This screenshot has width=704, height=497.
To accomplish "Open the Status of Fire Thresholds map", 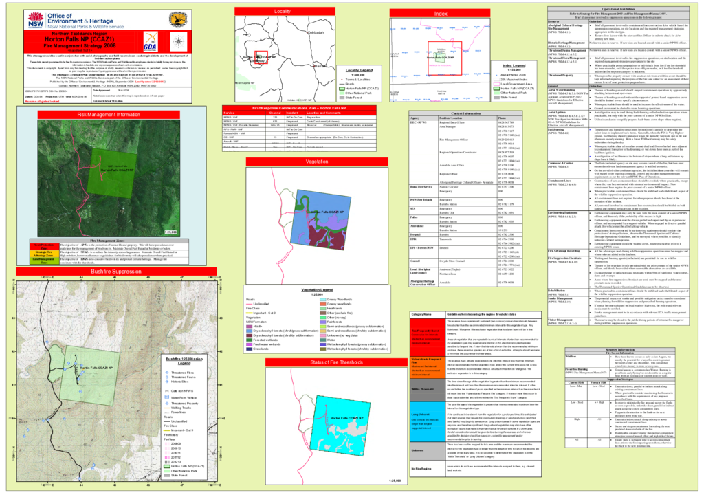I will click(x=336, y=426).
